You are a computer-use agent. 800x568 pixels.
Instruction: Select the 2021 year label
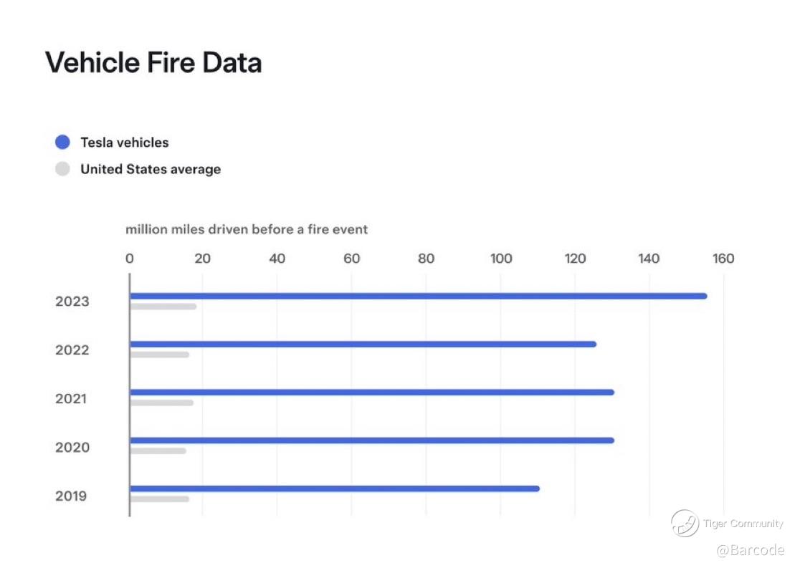point(71,399)
